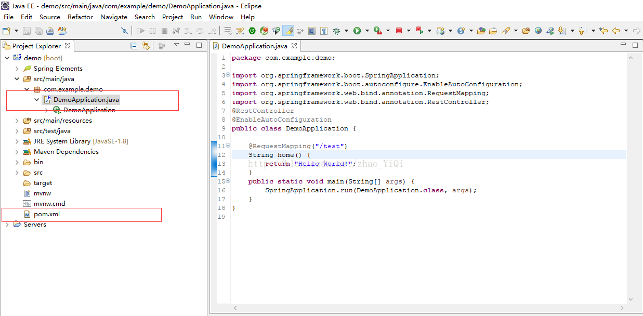
Task: Expand the Spring Elements node
Action: coord(17,69)
